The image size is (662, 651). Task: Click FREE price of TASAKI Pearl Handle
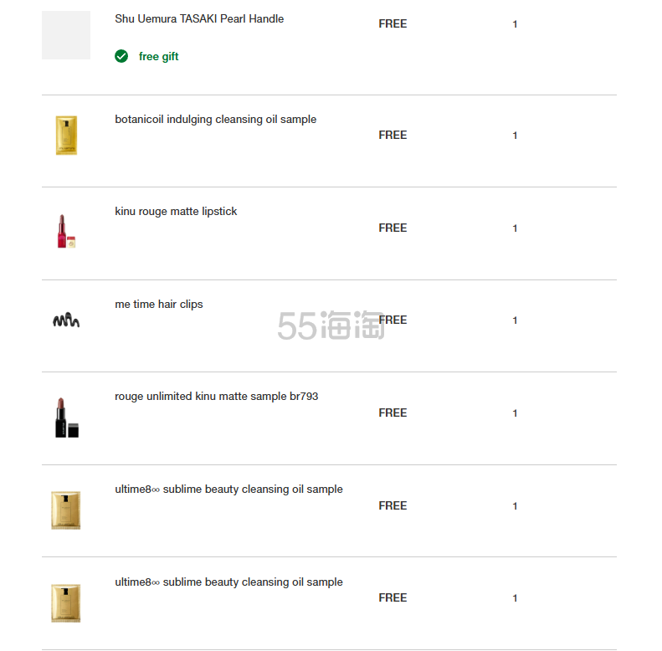393,24
